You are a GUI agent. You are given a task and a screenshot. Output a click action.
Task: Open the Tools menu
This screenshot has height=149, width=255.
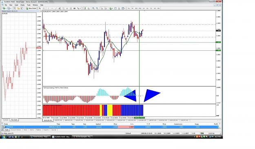coord(29,5)
